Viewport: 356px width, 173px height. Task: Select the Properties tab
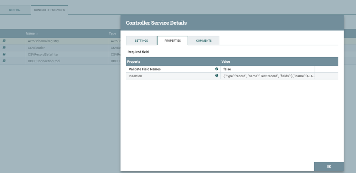pos(172,41)
